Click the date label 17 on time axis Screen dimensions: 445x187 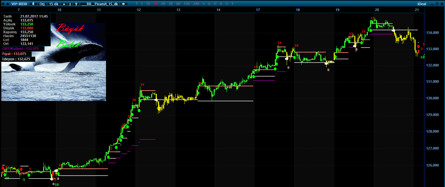pyautogui.click(x=258, y=10)
